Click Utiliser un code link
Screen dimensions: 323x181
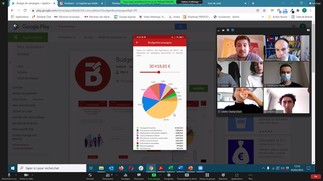point(22,111)
